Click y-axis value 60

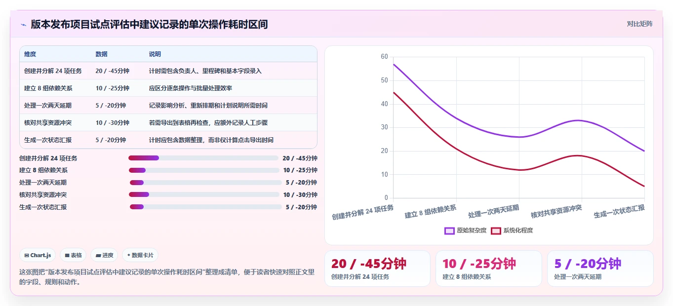(385, 57)
